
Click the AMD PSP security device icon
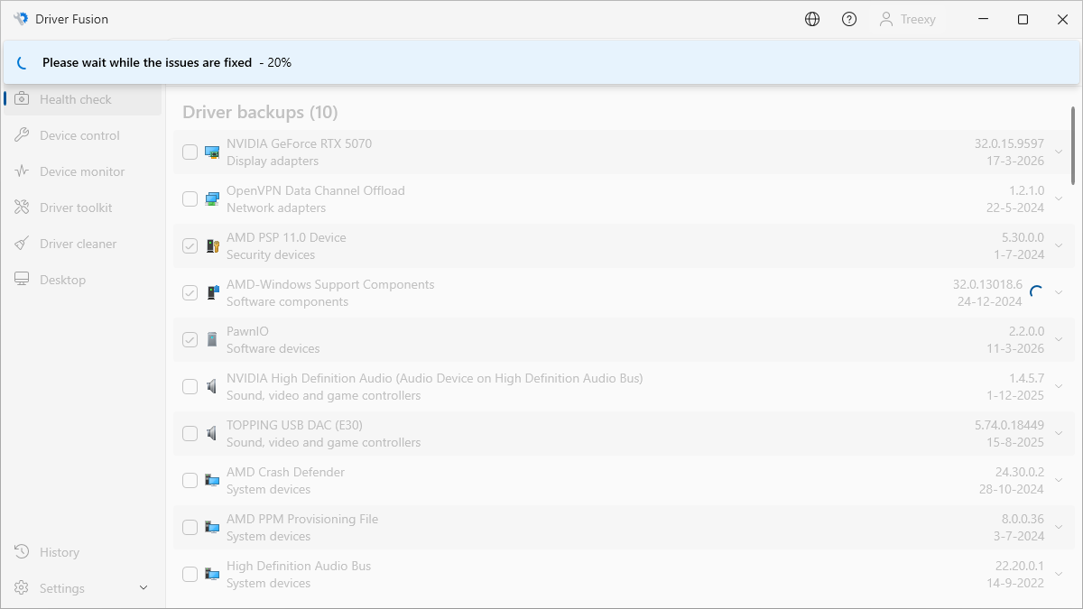pos(212,246)
